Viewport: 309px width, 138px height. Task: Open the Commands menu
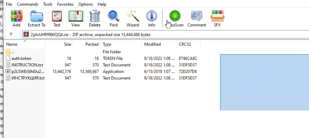(x=28, y=4)
